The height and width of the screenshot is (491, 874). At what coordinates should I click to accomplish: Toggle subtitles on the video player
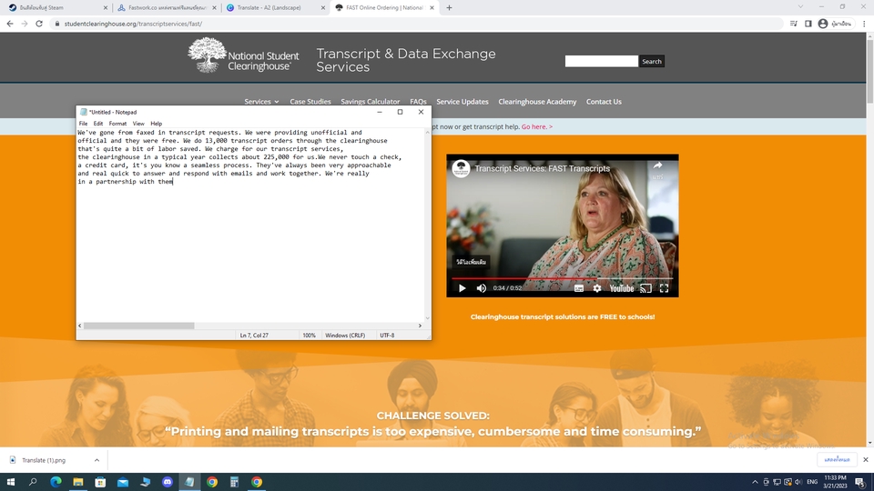(579, 288)
